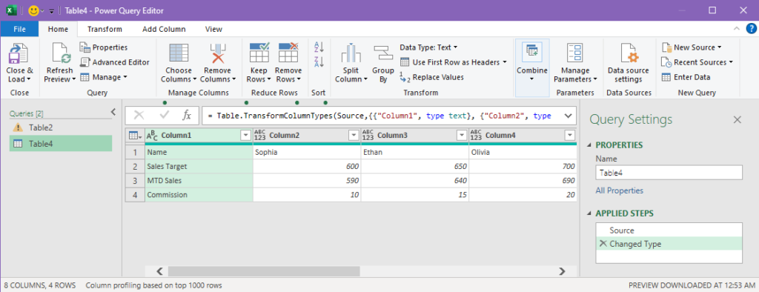Screen dimensions: 759x292
Task: Open the Advanced Editor
Action: tap(115, 62)
